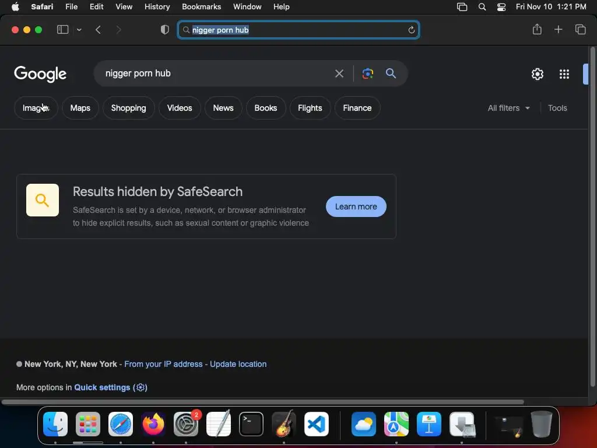Viewport: 597px width, 448px height.
Task: Open the Edit menu
Action: pos(96,6)
